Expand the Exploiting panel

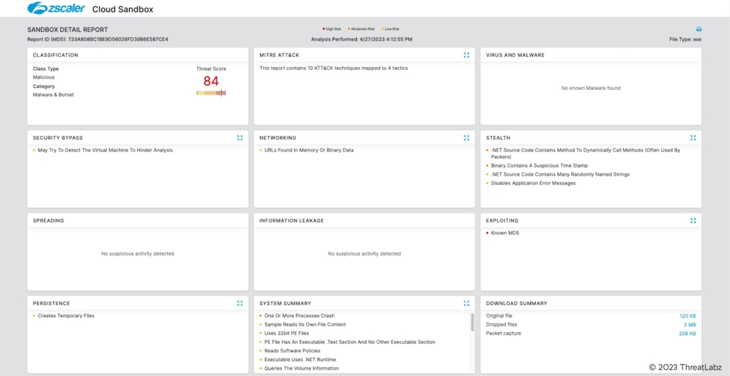click(x=693, y=220)
